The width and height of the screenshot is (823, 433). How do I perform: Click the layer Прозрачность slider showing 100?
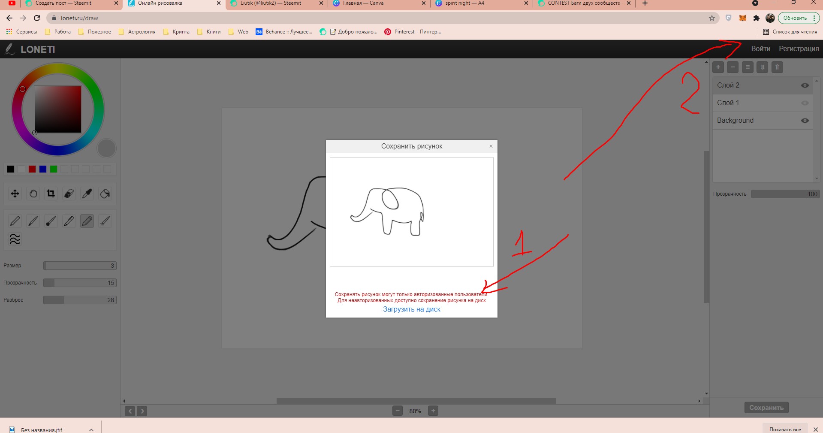click(x=785, y=194)
